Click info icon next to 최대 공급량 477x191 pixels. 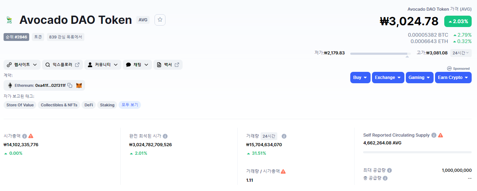389,170
